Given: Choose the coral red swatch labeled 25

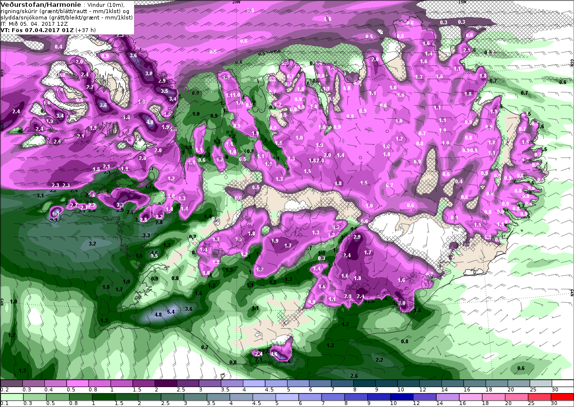Looking at the screenshot, I should [x=539, y=397].
